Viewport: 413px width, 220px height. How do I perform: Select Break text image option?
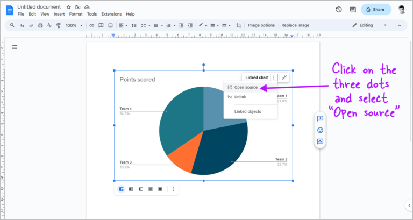click(x=141, y=189)
